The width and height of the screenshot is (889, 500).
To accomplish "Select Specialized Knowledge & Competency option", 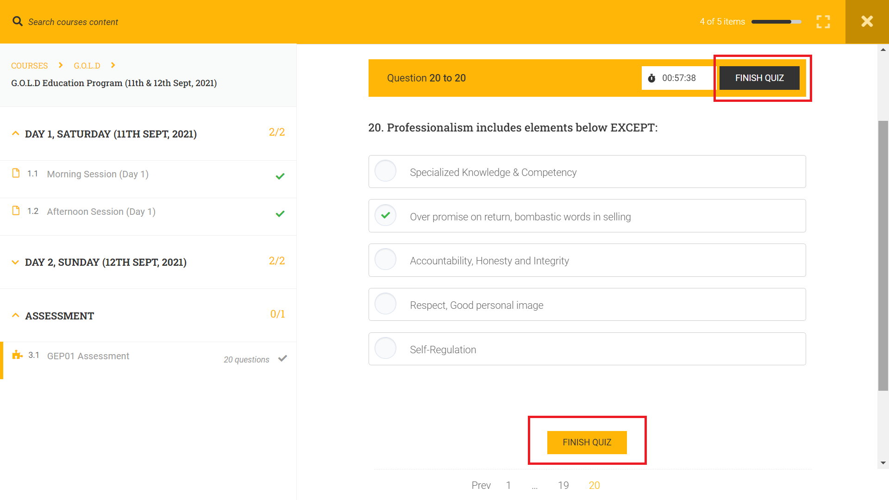I will point(385,171).
